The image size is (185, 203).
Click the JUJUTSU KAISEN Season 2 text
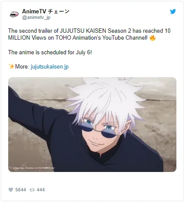tap(95, 31)
